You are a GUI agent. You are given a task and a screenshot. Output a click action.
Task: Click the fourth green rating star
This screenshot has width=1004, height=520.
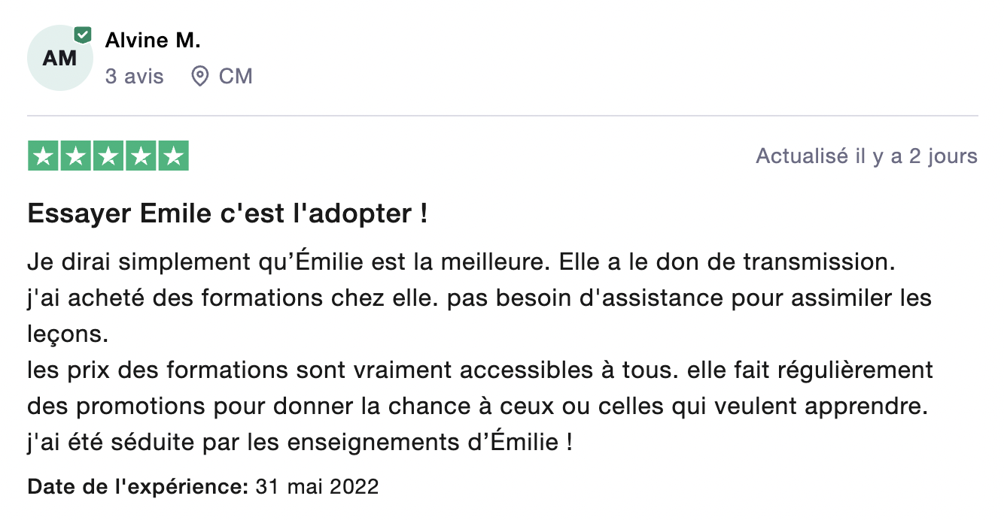(x=141, y=156)
